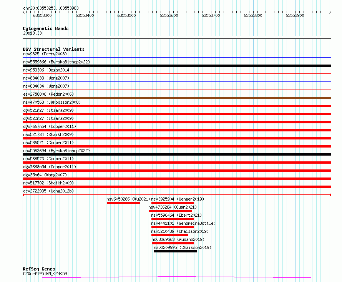Click ruler position 63553700
Screen dimensions: 342x282
pyautogui.click(x=211, y=15)
